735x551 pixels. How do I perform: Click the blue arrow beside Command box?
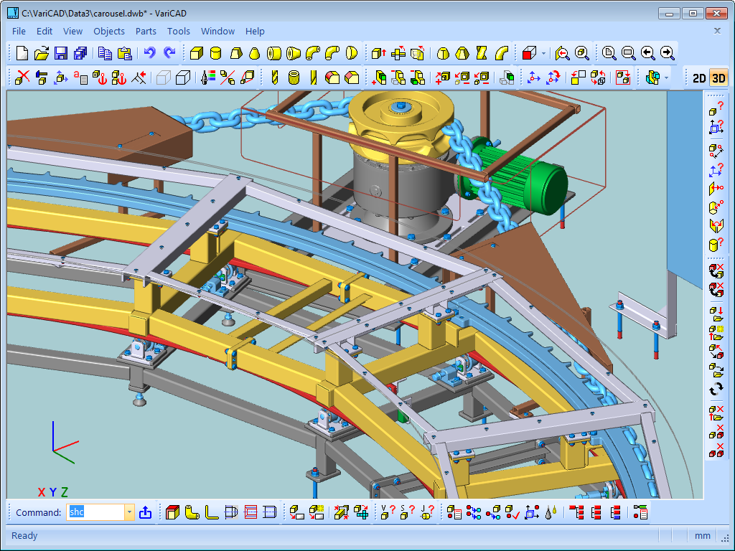click(145, 512)
